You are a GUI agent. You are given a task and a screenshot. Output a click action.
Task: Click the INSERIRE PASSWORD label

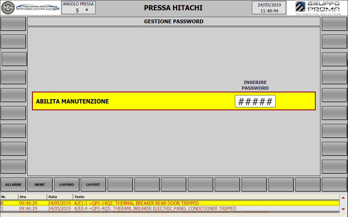click(255, 85)
